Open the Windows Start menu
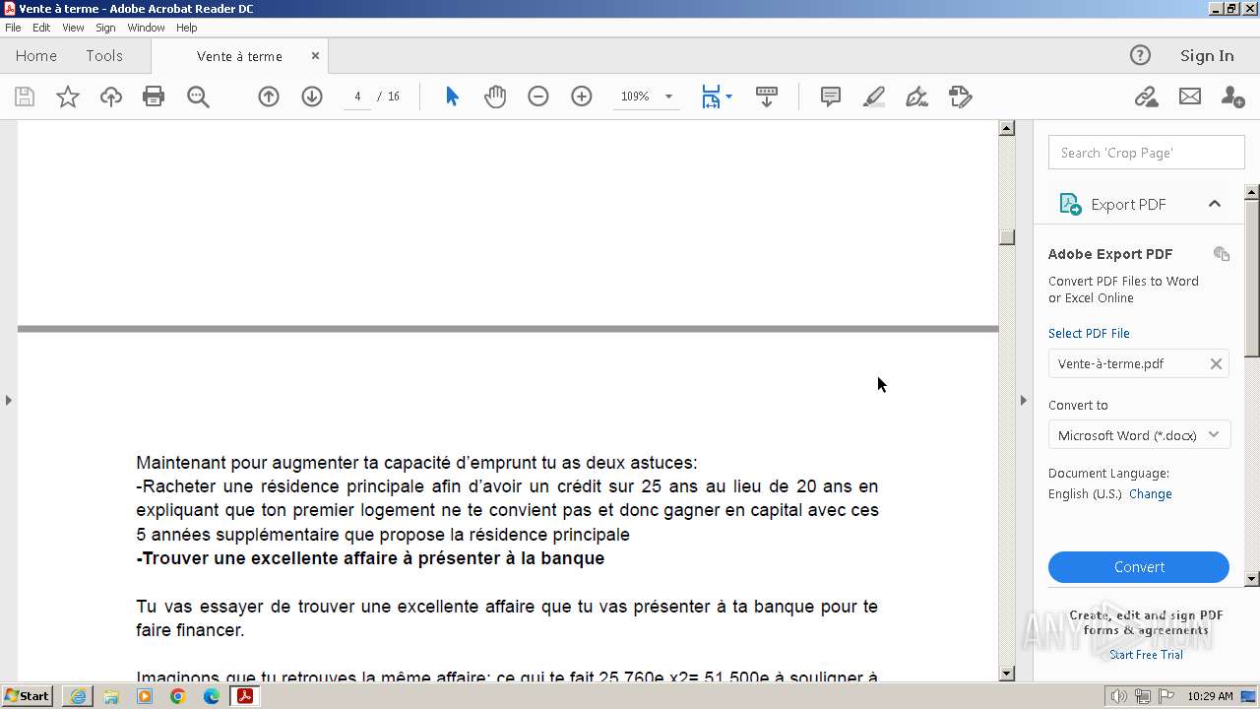This screenshot has width=1260, height=709. click(28, 696)
